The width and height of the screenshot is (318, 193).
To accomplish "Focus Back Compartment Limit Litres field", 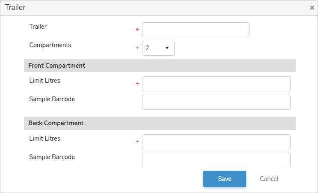I will click(216, 142).
